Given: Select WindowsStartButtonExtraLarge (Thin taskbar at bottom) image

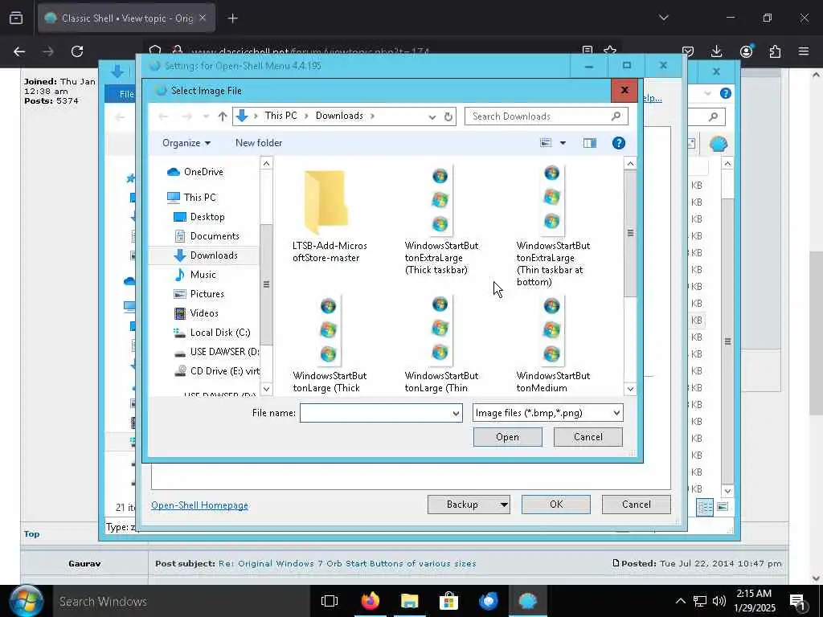Looking at the screenshot, I should (553, 226).
